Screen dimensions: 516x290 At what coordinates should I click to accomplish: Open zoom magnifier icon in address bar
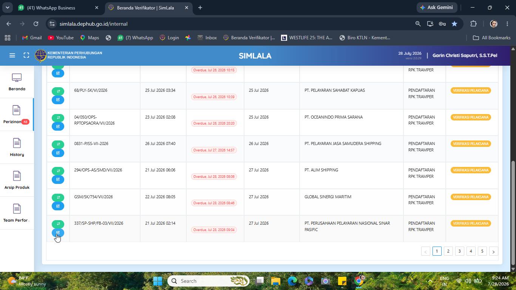(x=418, y=24)
